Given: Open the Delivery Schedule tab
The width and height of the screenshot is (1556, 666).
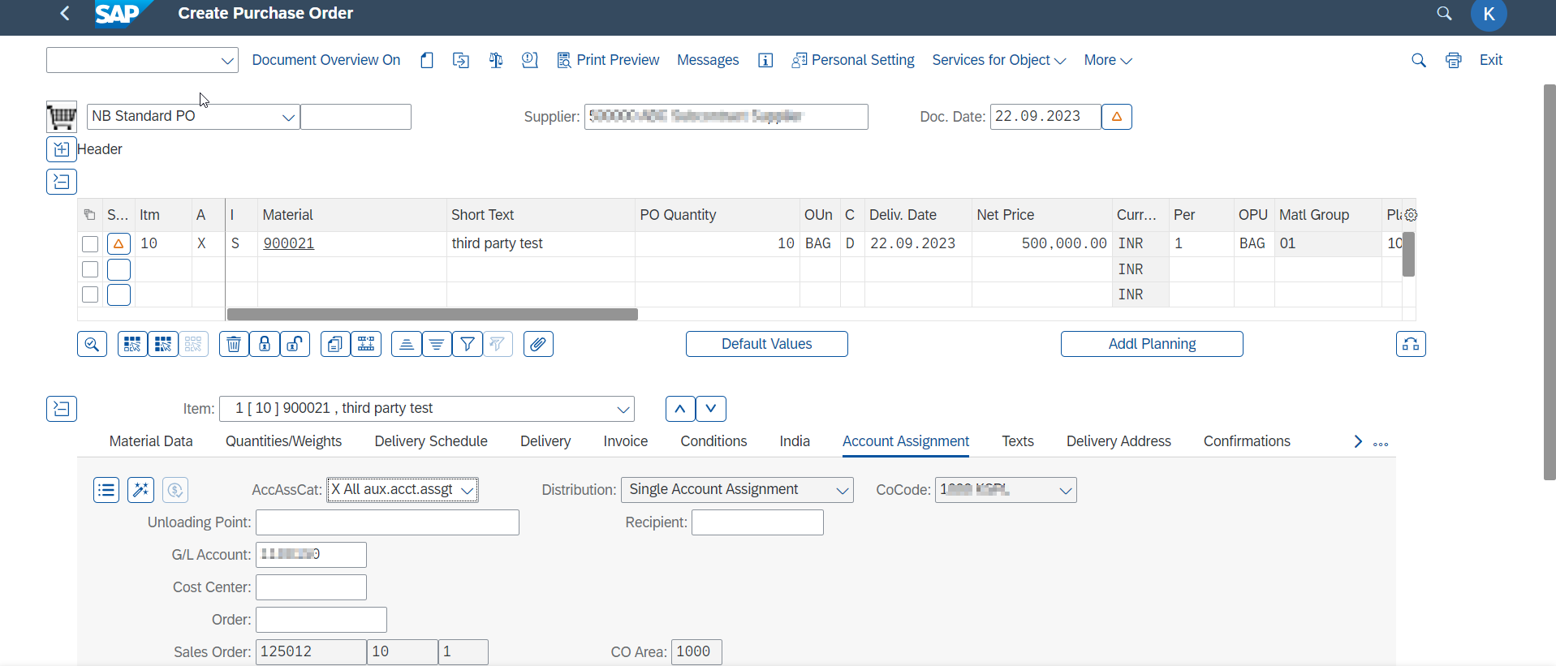Looking at the screenshot, I should point(430,441).
